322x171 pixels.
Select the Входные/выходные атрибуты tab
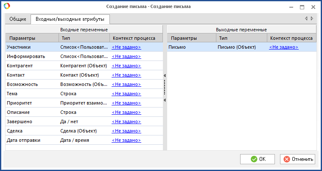point(70,19)
